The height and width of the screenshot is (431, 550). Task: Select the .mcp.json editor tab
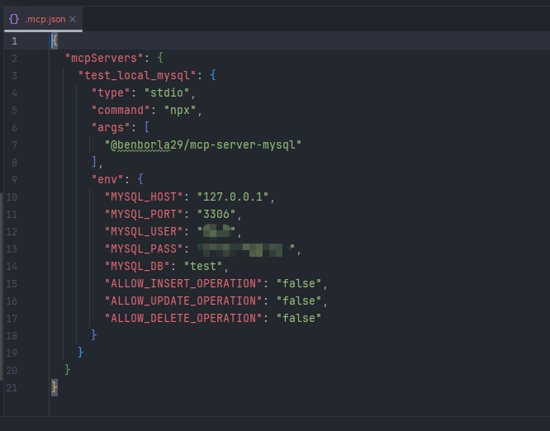click(43, 19)
